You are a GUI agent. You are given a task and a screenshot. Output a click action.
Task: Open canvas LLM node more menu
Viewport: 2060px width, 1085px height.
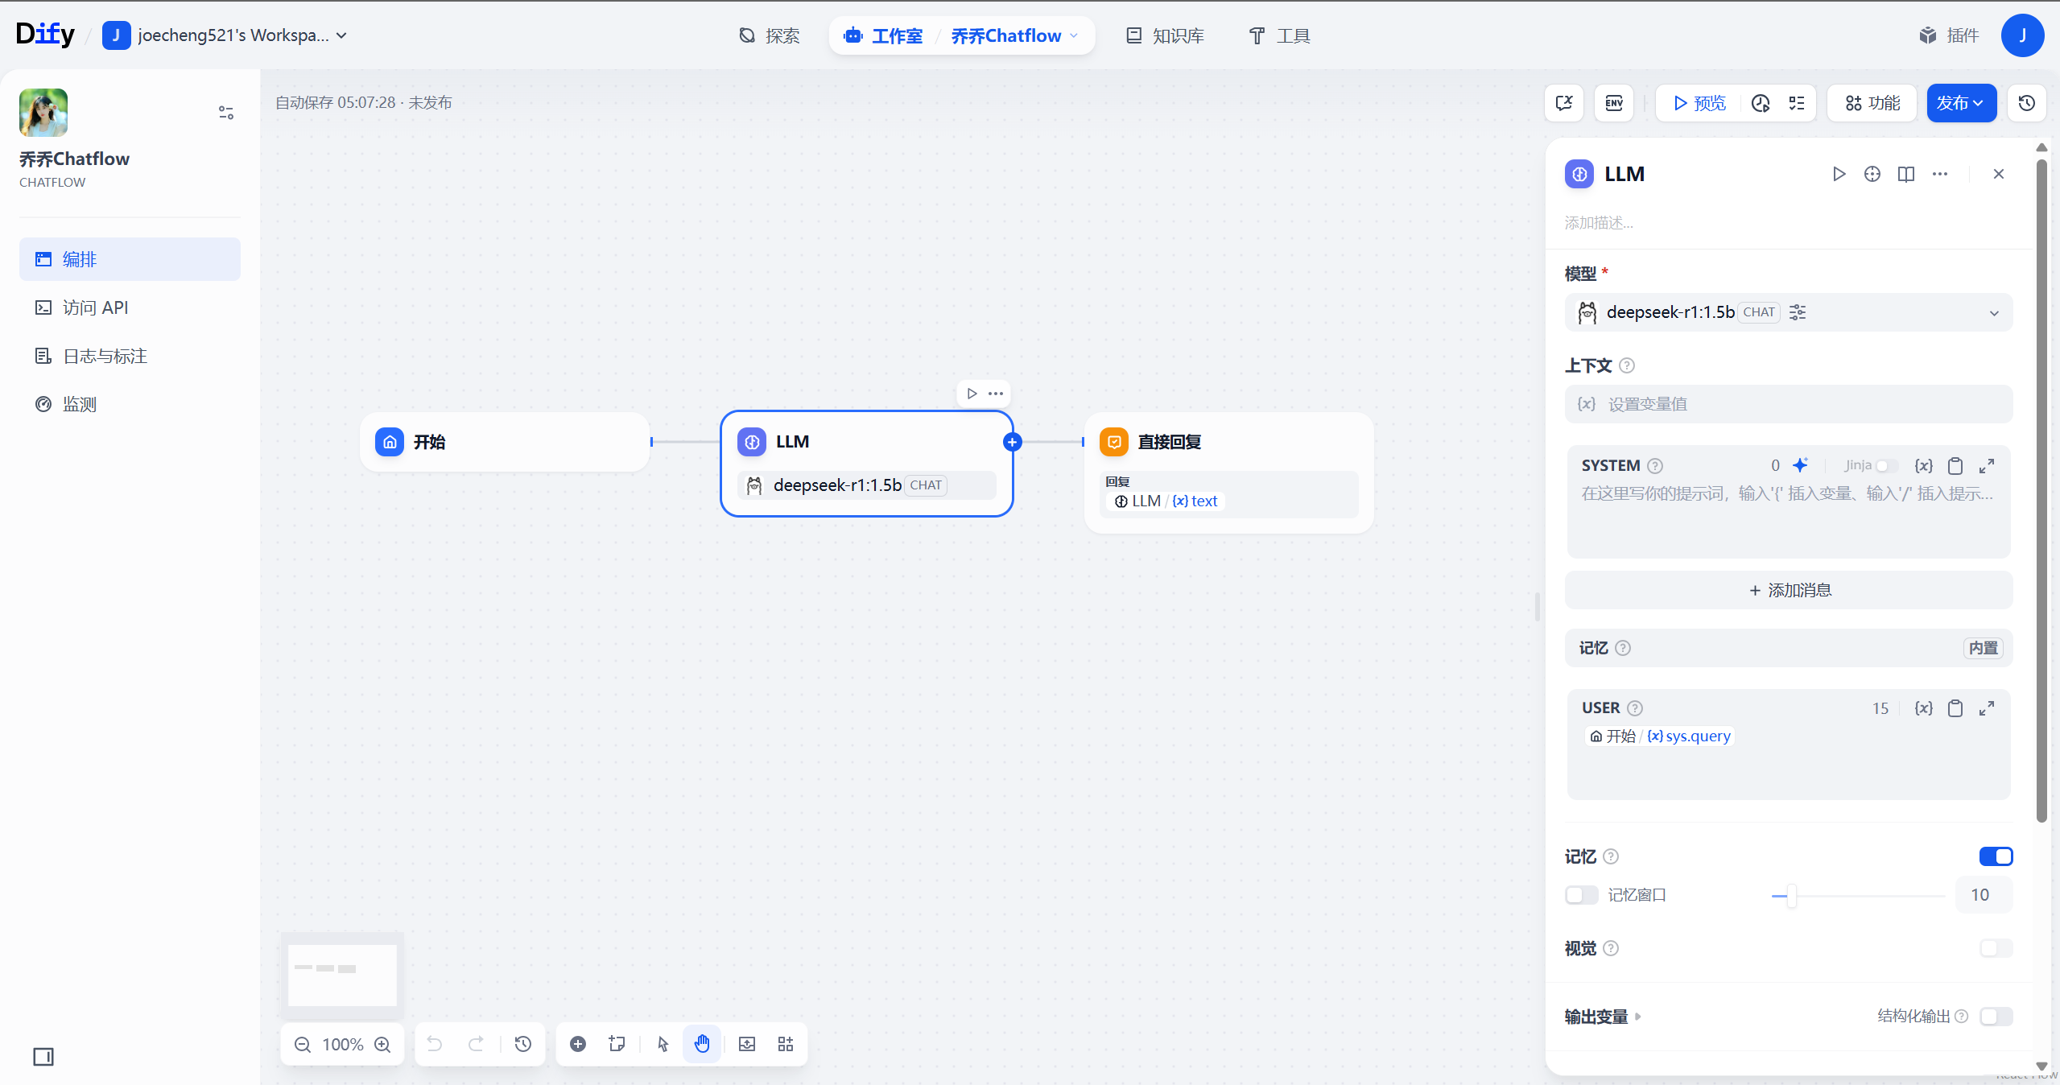click(996, 394)
